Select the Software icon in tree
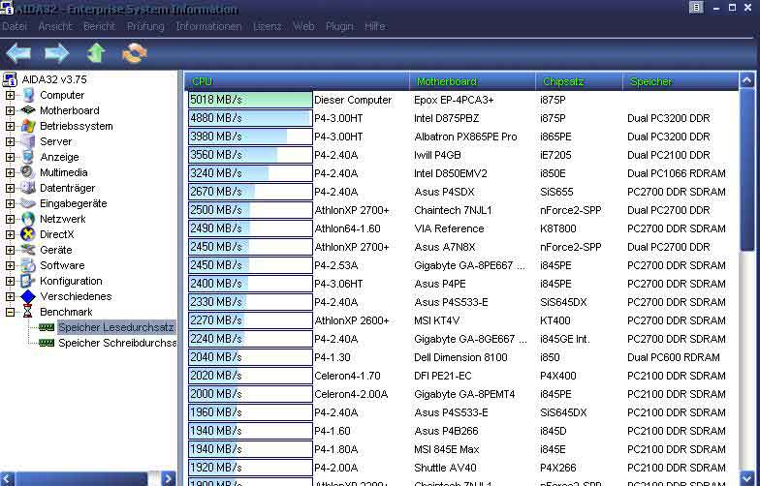The image size is (760, 486). (28, 265)
